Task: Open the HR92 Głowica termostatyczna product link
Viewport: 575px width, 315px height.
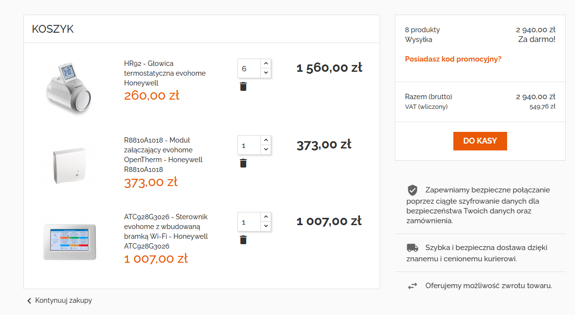Action: tap(165, 73)
